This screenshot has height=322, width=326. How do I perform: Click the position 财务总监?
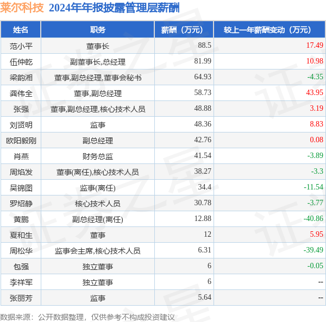(x=98, y=156)
